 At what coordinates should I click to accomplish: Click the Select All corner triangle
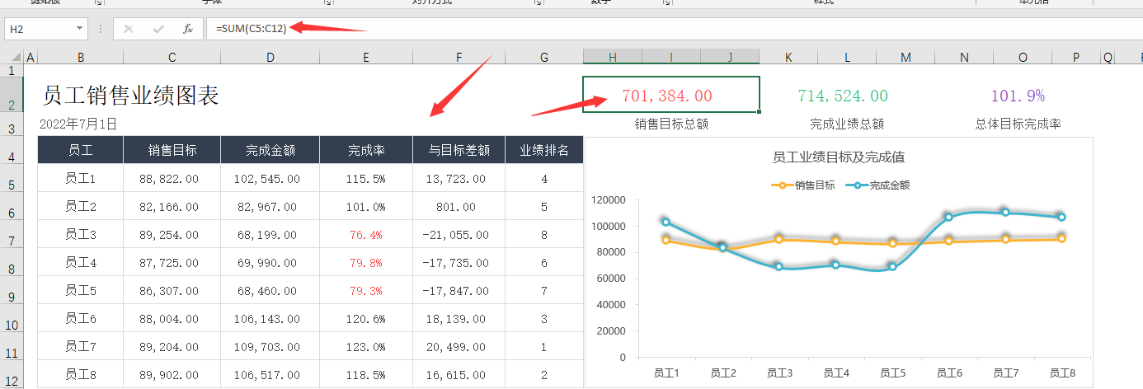pos(16,57)
